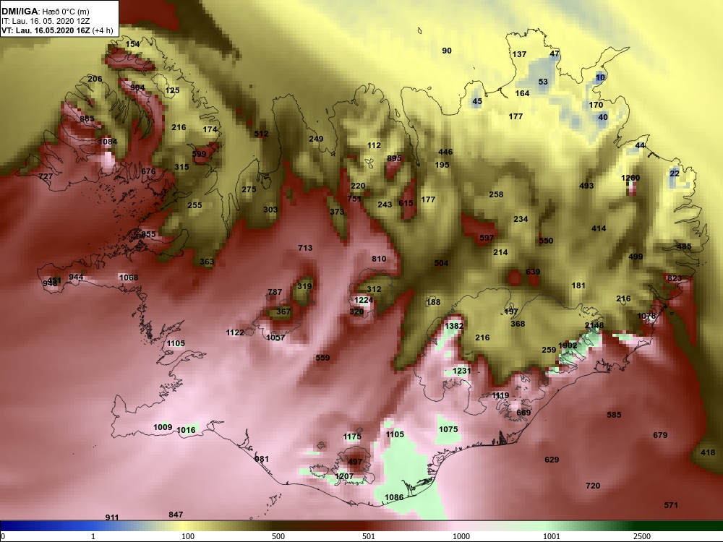Click the map value '1009'

tap(163, 427)
